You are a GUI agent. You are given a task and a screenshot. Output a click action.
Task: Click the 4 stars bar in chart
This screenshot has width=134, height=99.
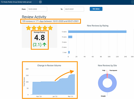pyautogui.click(x=70, y=37)
